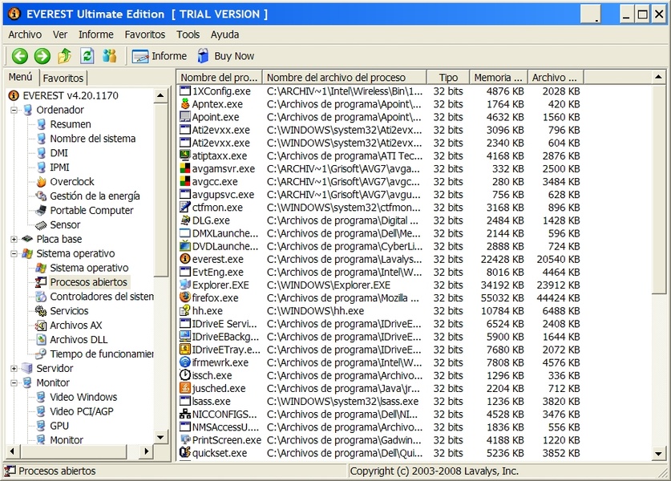This screenshot has height=481, width=671.
Task: Switch to the Favoritos tab
Action: [x=63, y=79]
